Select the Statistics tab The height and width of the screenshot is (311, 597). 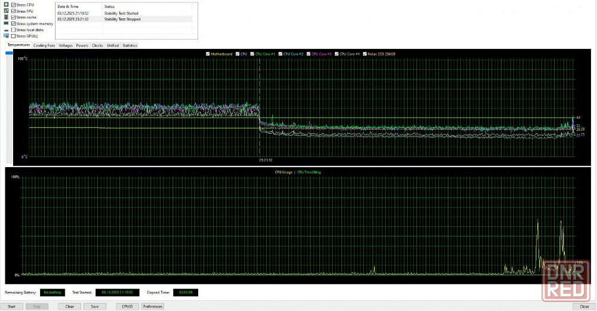tap(130, 45)
